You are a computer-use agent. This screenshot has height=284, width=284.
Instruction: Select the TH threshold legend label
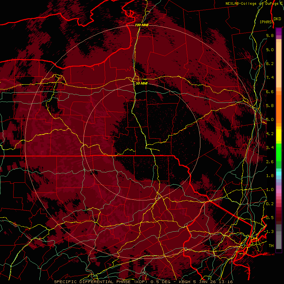click(271, 246)
